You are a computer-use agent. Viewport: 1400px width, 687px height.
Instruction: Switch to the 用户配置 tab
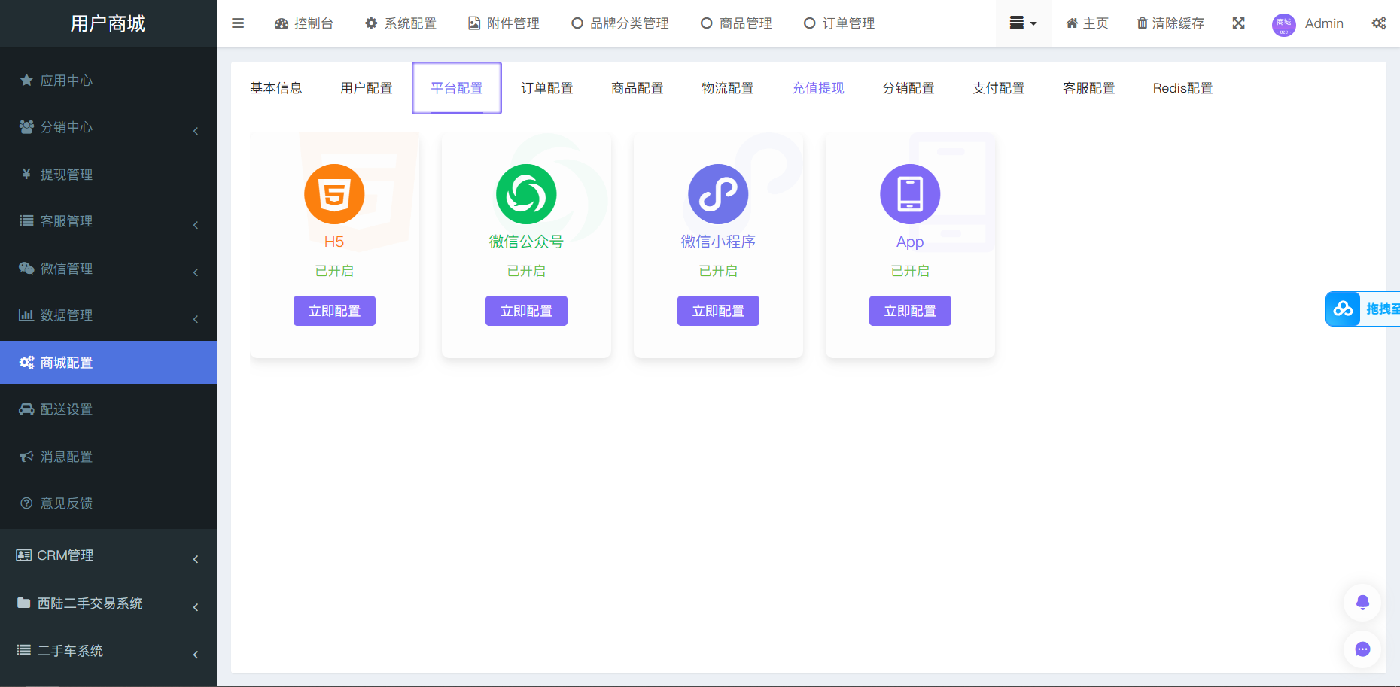(367, 88)
